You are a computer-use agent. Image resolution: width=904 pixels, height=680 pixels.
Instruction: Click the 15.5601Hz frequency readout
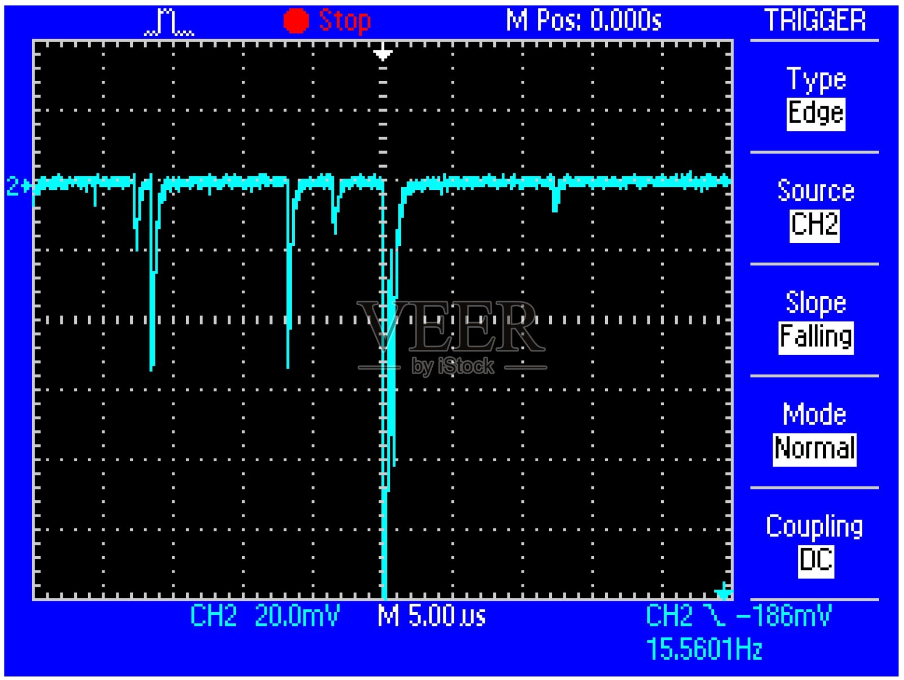pos(703,649)
